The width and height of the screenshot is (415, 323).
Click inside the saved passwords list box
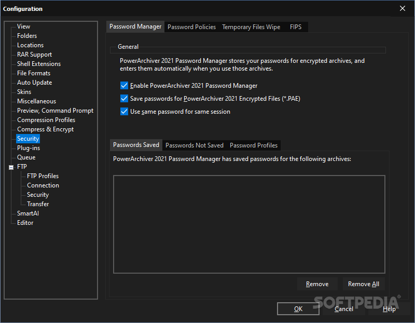pyautogui.click(x=249, y=224)
